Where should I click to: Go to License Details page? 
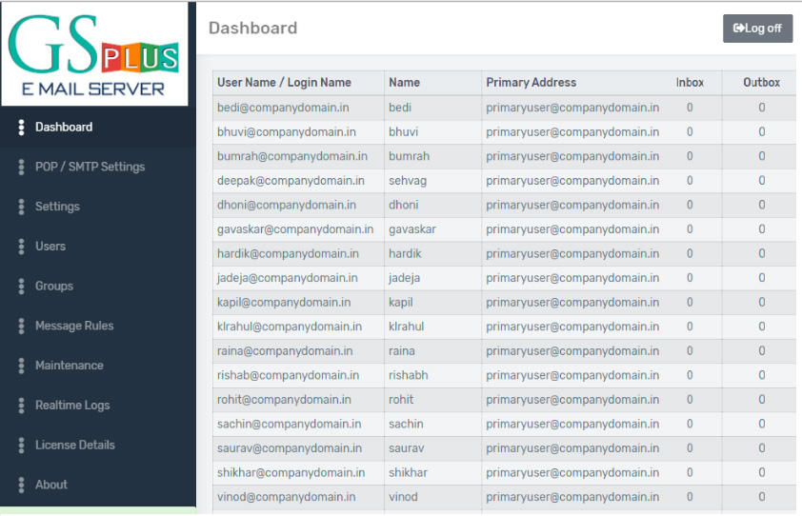click(x=74, y=445)
